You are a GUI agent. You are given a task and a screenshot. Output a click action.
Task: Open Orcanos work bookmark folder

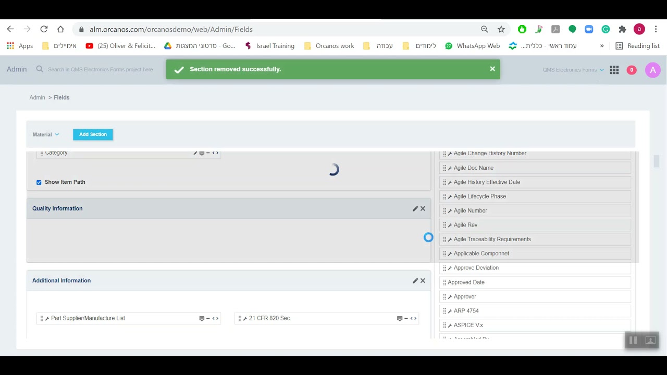pyautogui.click(x=329, y=46)
